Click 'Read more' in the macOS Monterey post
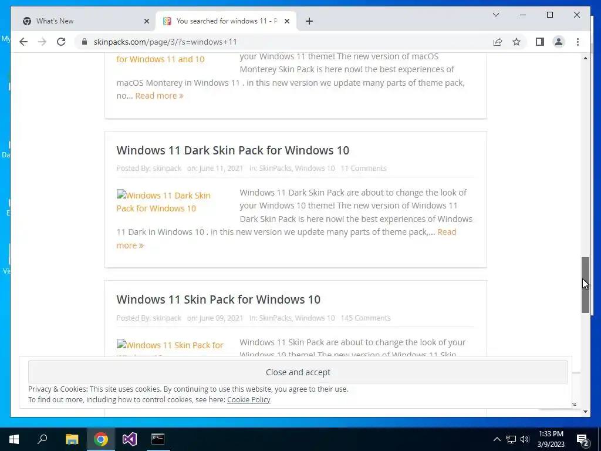601x451 pixels. tap(160, 96)
